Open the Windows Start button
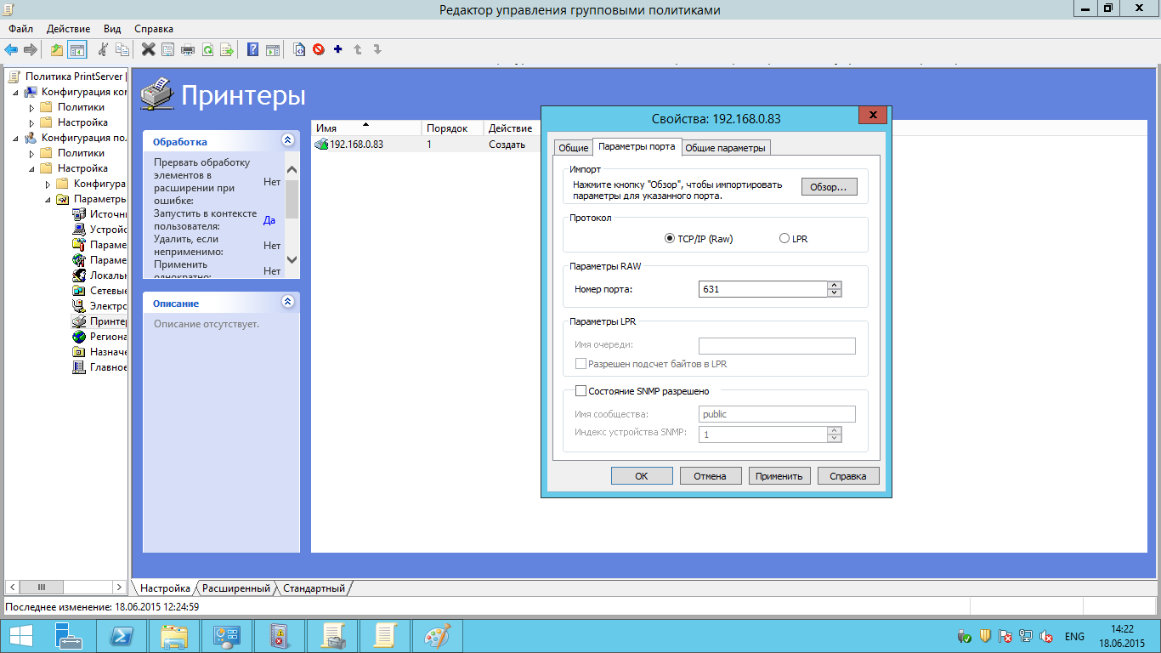The image size is (1161, 653). [20, 636]
